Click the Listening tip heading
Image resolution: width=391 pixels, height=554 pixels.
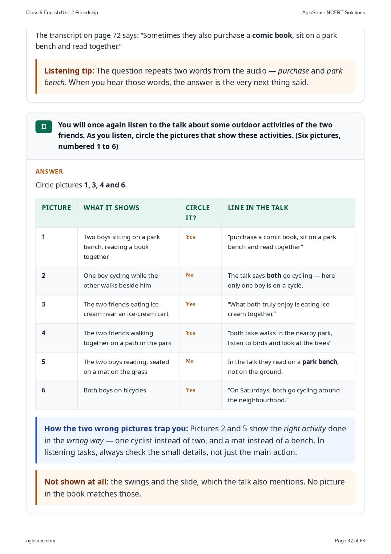pos(69,71)
